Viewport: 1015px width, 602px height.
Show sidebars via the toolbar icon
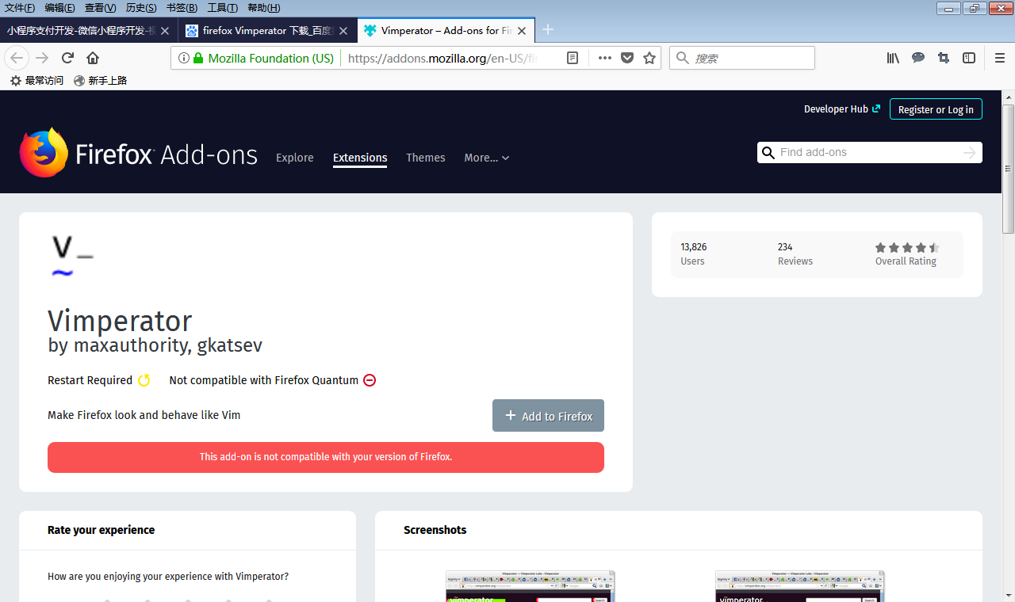(x=969, y=58)
